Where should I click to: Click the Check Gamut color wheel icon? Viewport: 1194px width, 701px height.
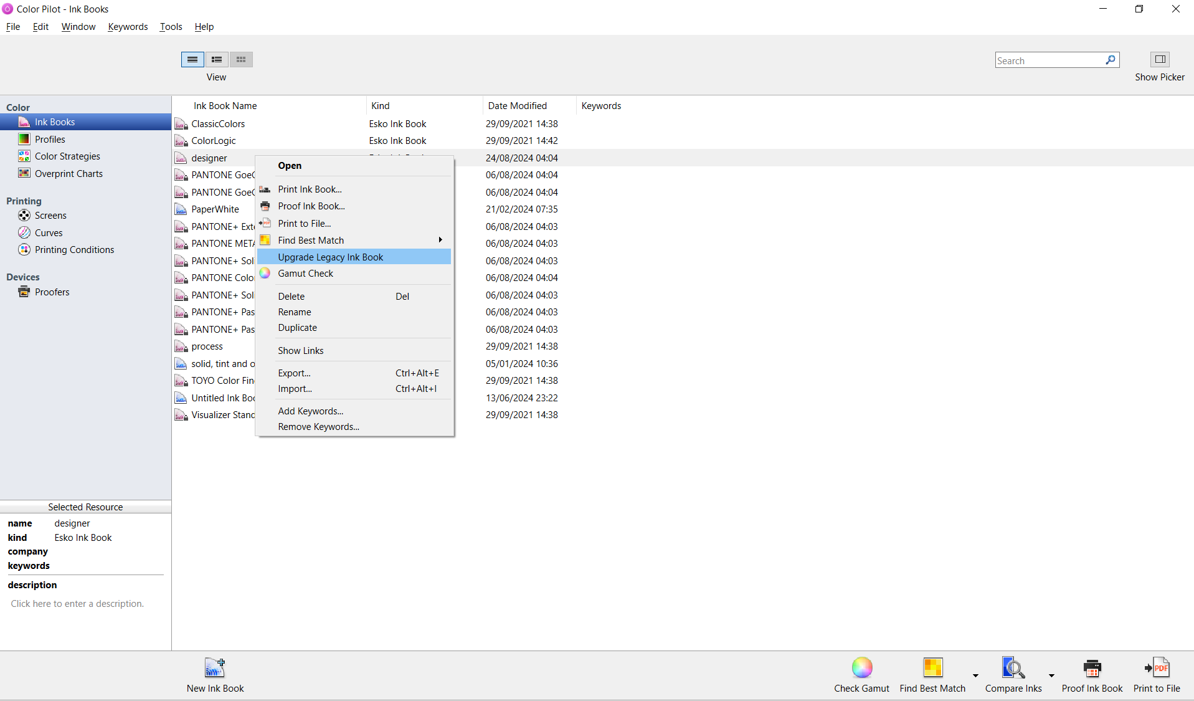(x=861, y=666)
